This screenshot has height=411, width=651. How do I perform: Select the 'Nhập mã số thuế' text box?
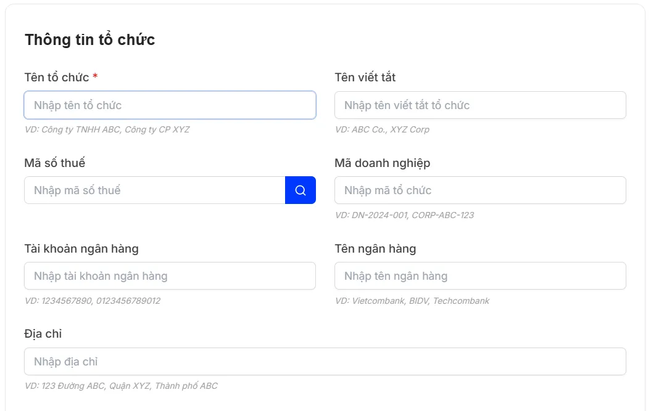coord(154,190)
